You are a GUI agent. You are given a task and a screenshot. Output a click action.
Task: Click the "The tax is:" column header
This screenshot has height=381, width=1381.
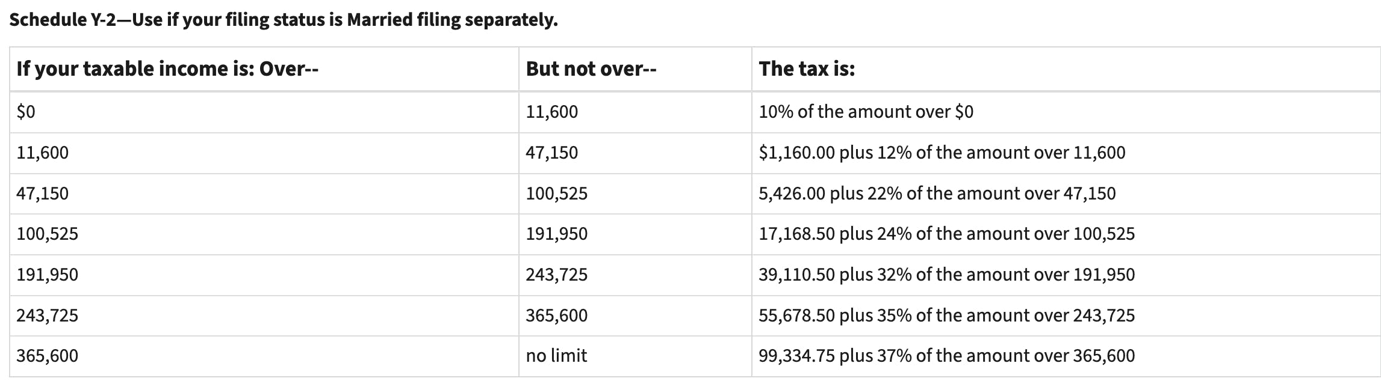(x=806, y=69)
